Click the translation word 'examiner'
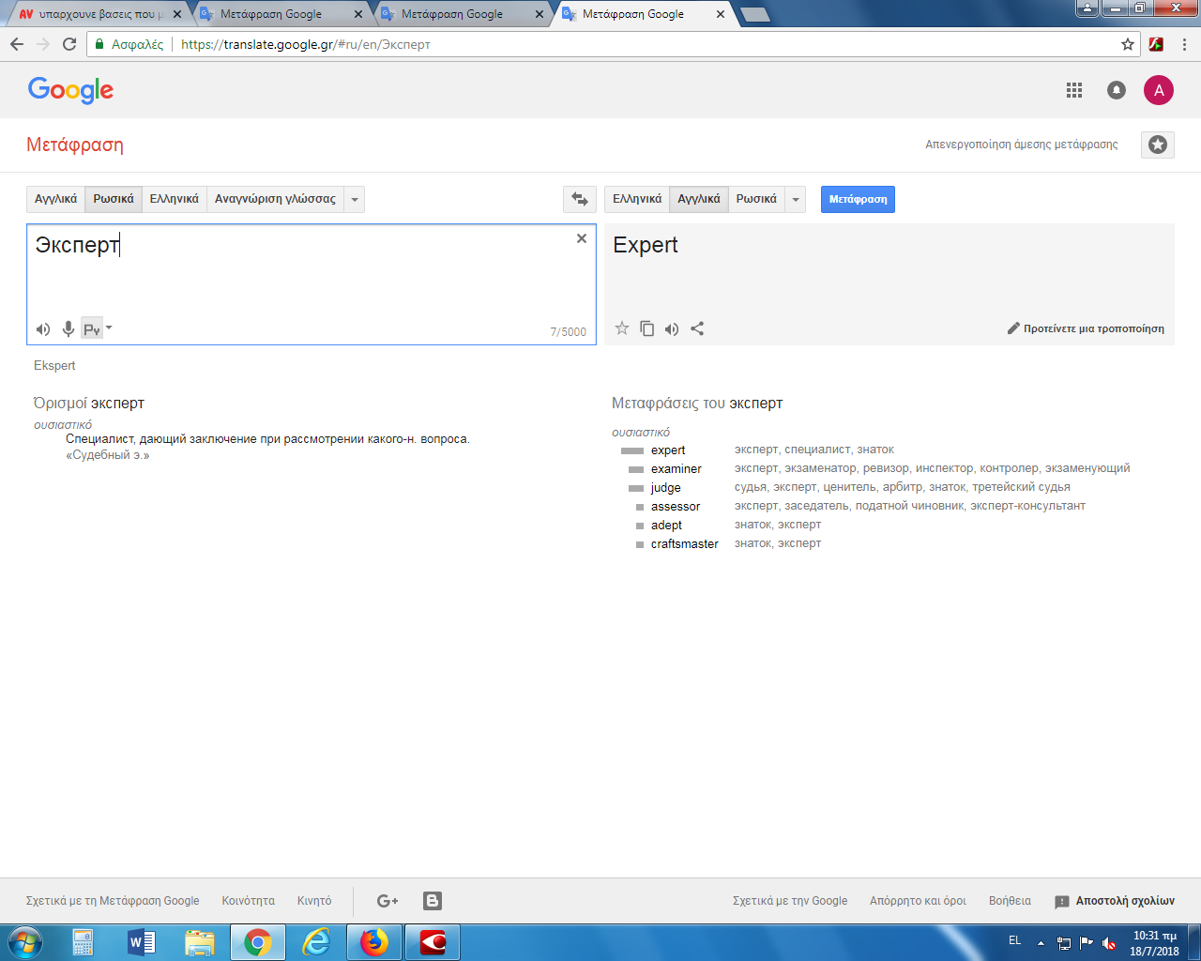 click(x=677, y=469)
